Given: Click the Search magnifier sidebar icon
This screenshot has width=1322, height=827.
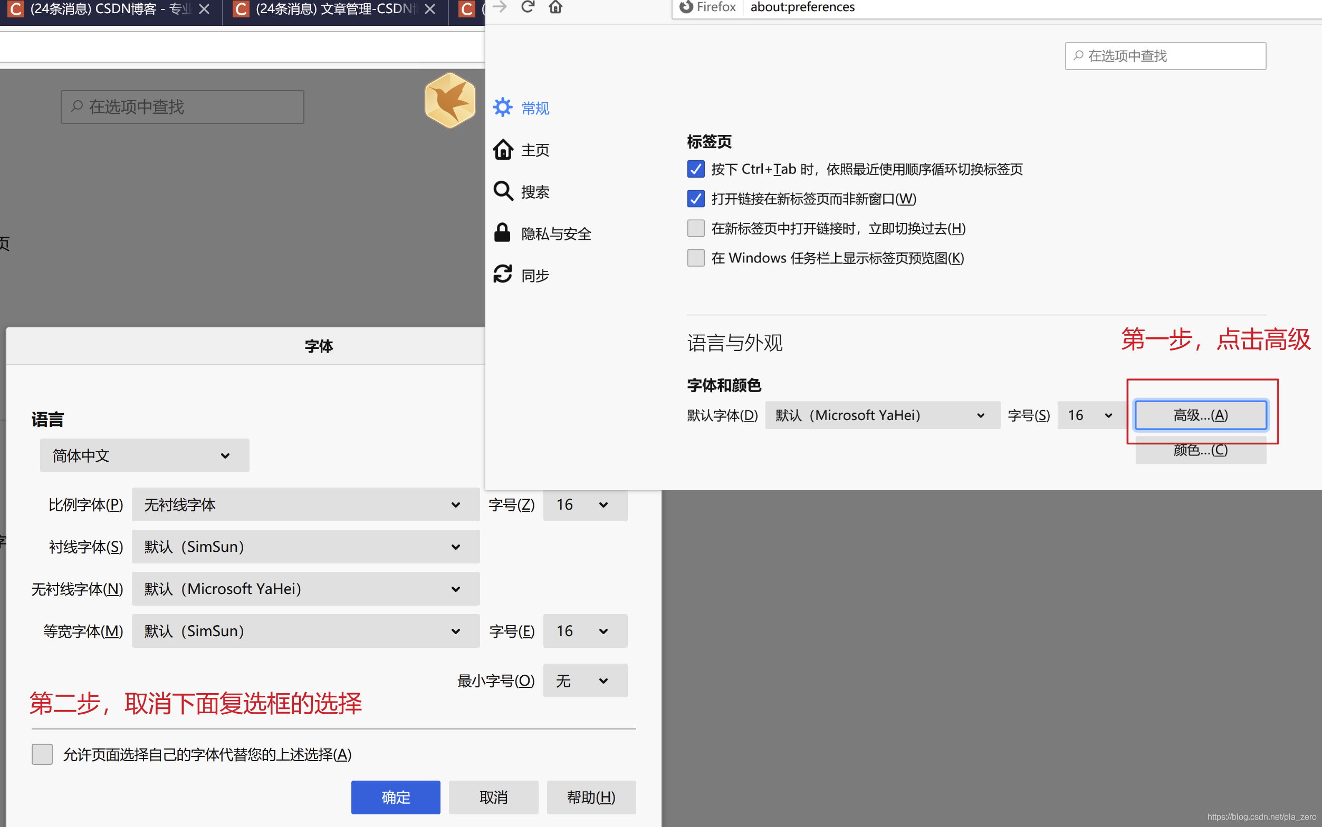Looking at the screenshot, I should tap(503, 191).
